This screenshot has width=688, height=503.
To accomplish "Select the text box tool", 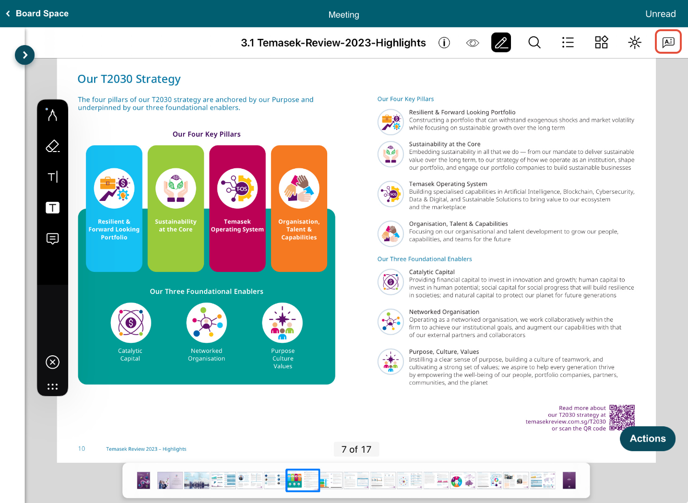I will 52,208.
